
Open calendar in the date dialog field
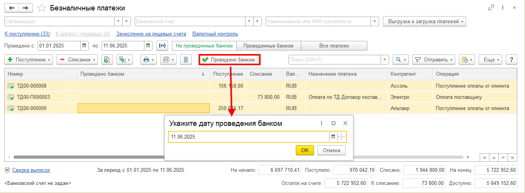pyautogui.click(x=333, y=137)
